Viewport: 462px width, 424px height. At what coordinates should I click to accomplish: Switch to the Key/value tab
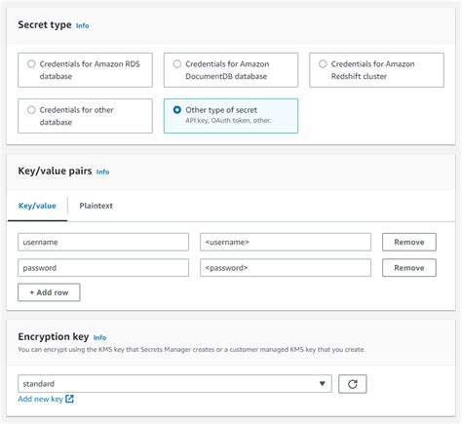(37, 206)
